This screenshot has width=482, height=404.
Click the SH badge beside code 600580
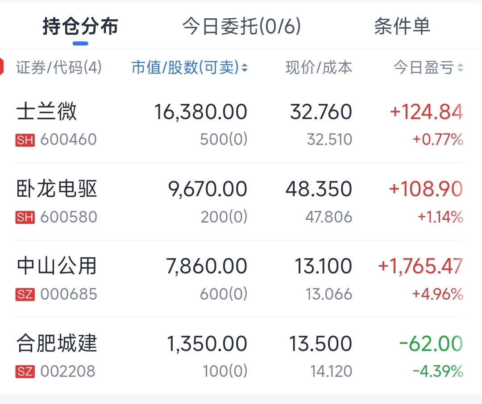(x=25, y=217)
